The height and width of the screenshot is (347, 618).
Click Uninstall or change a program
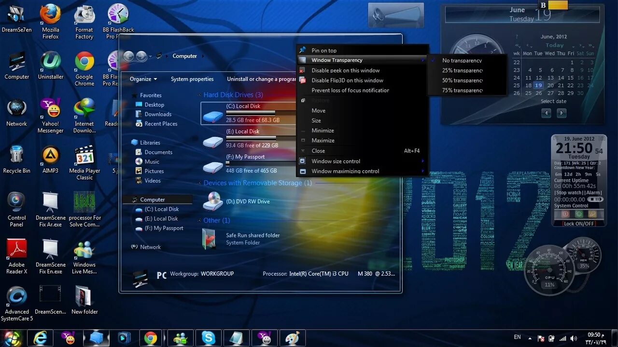coord(262,79)
